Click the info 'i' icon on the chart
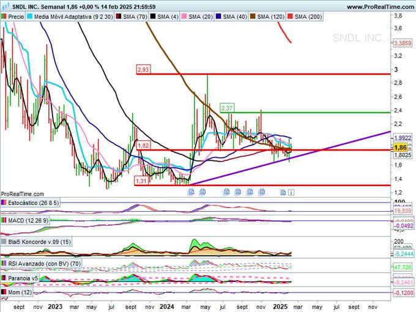The height and width of the screenshot is (312, 416). click(291, 192)
